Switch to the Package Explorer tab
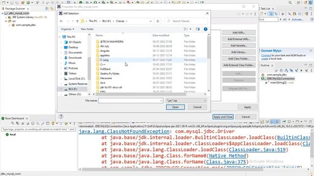 click(15, 9)
